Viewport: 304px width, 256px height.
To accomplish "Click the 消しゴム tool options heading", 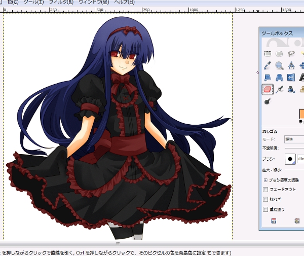I will point(270,131).
